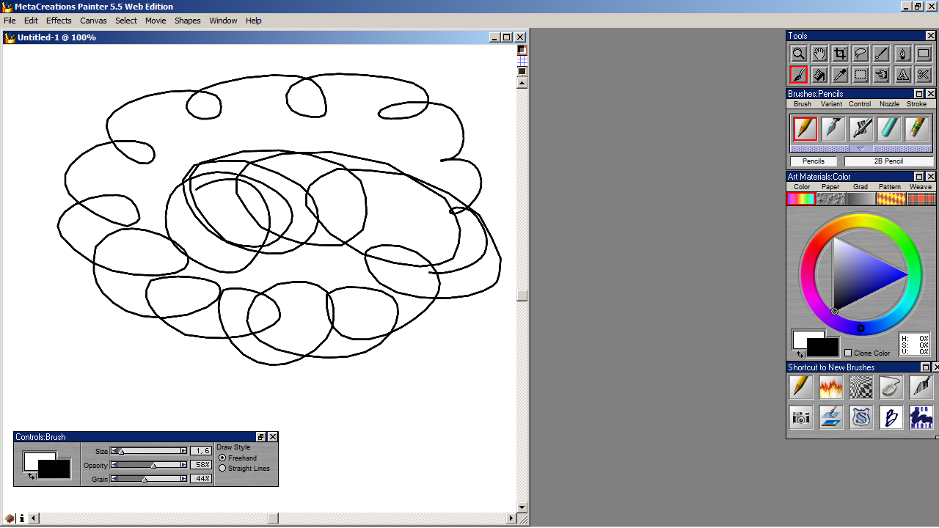The image size is (939, 528).
Task: Enable the Clone Color checkbox
Action: [848, 353]
